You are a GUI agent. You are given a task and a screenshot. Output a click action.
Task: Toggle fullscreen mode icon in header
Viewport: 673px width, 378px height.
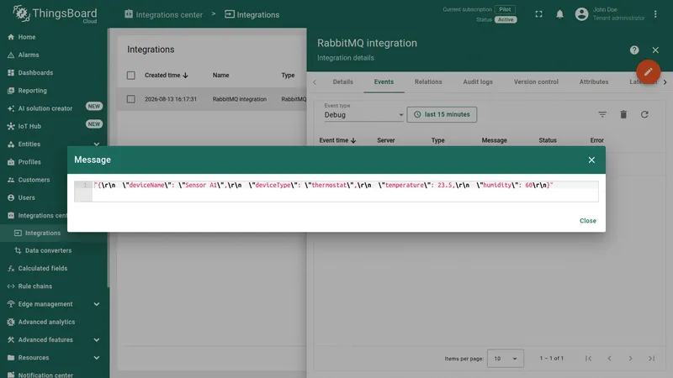point(538,14)
